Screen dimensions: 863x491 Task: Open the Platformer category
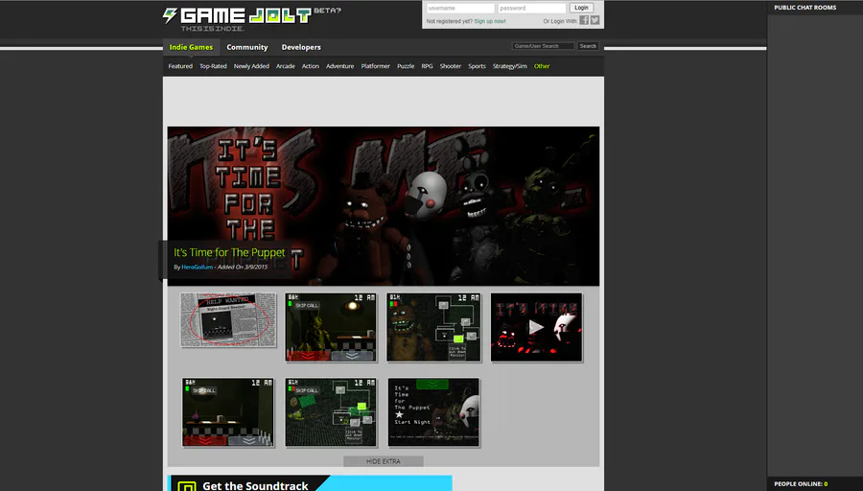375,66
